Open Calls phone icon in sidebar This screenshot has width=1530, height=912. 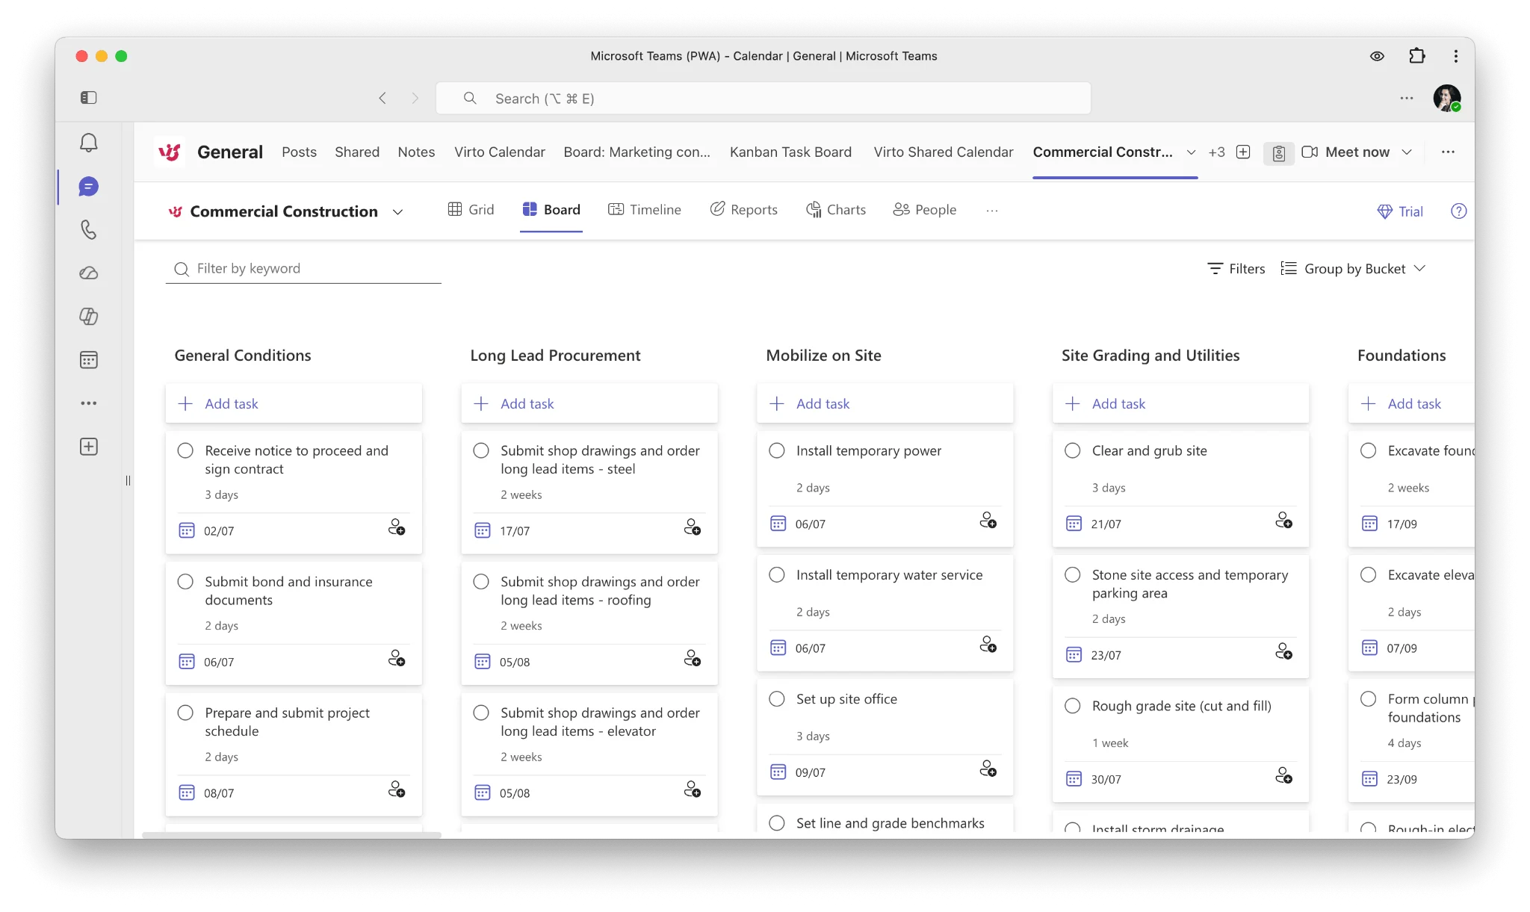coord(88,229)
